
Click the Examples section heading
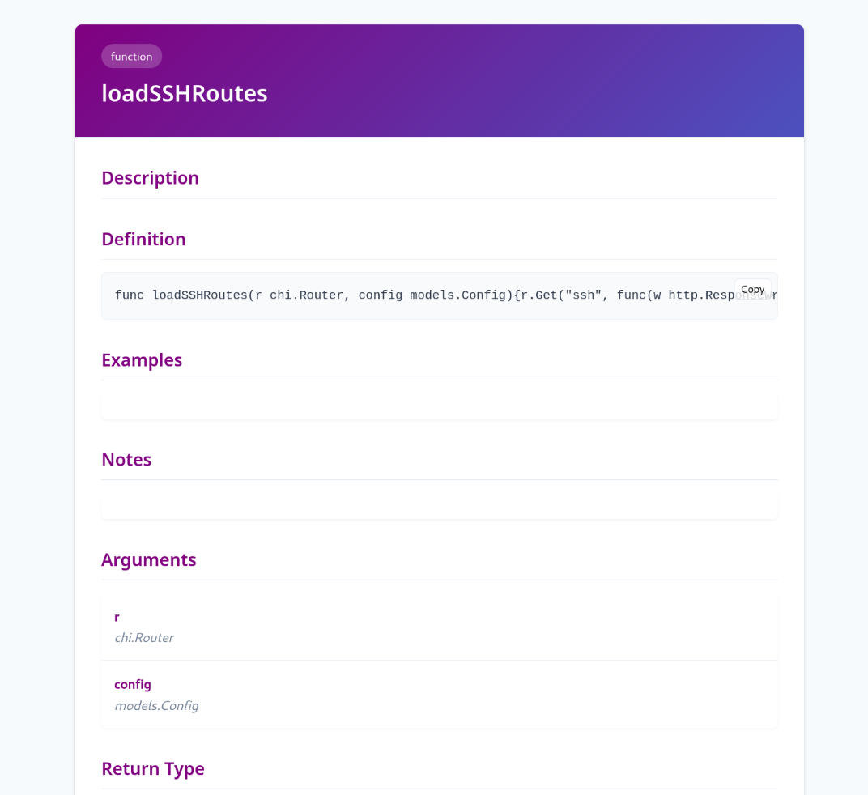(142, 360)
